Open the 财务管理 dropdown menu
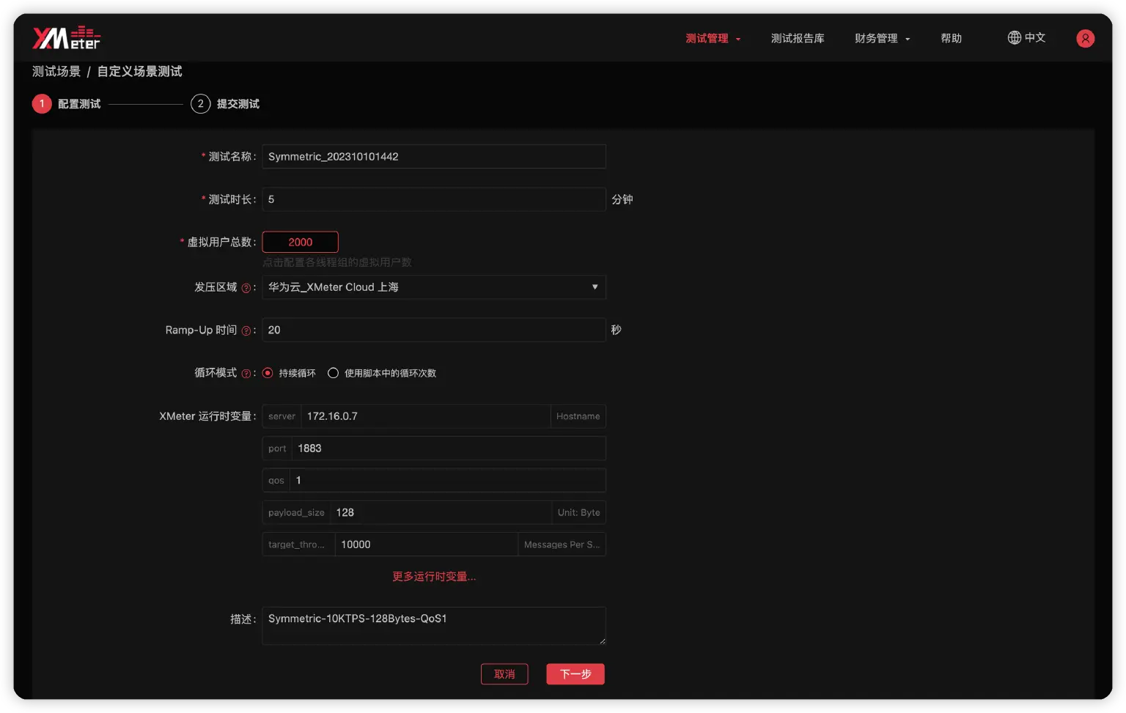The height and width of the screenshot is (713, 1126). (882, 38)
